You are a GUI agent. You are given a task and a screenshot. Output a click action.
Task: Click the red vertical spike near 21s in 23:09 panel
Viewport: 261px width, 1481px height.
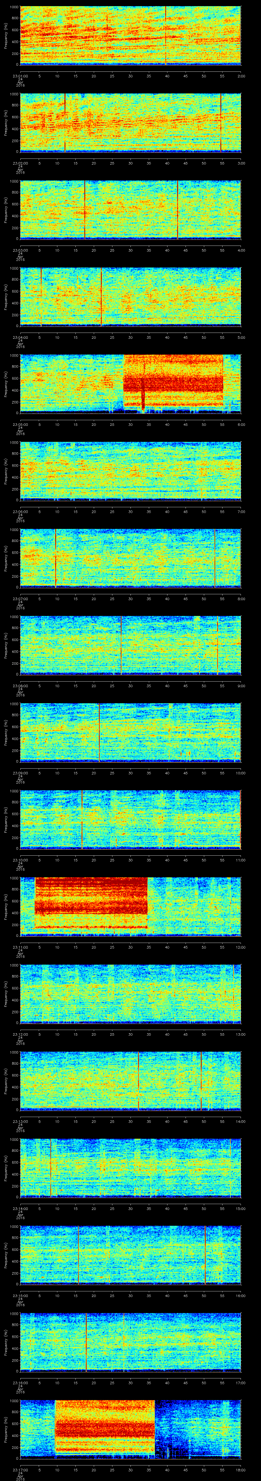(x=99, y=732)
